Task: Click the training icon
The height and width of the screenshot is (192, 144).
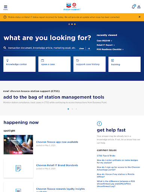Action: pyautogui.click(x=112, y=60)
